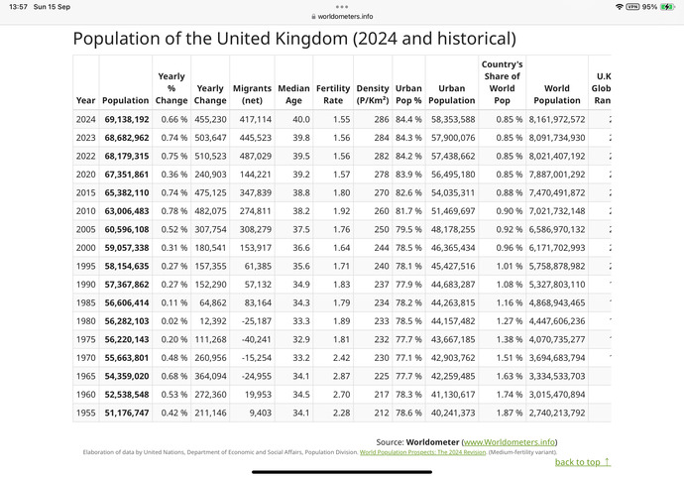Select median age value 40.0
This screenshot has width=684, height=478.
301,119
